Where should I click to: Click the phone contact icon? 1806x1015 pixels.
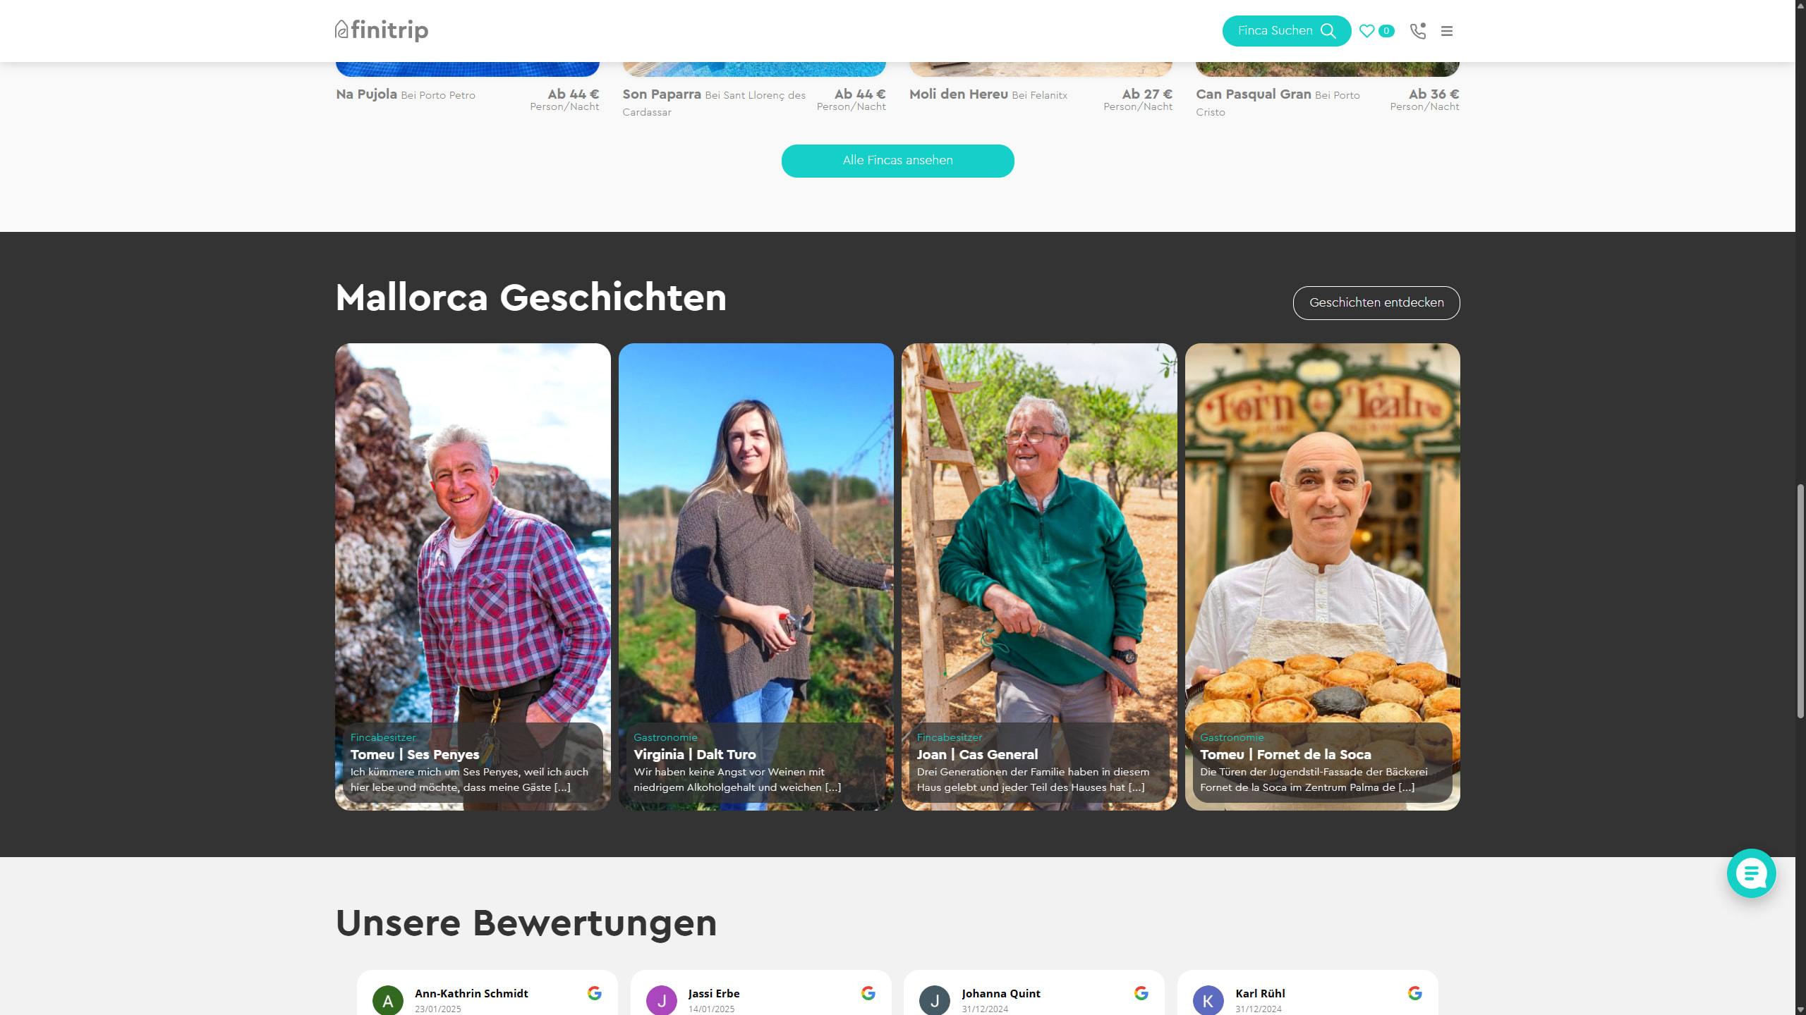pos(1417,31)
